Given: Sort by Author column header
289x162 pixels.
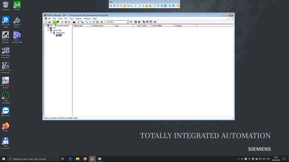Looking at the screenshot, I should (x=146, y=26).
